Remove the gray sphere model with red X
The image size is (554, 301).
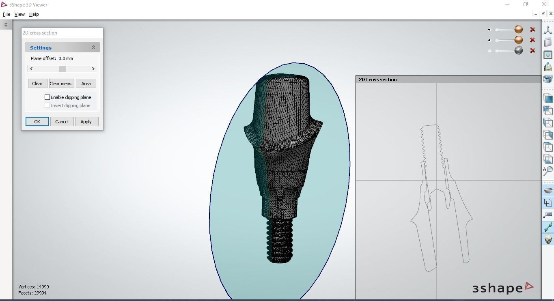click(x=532, y=51)
